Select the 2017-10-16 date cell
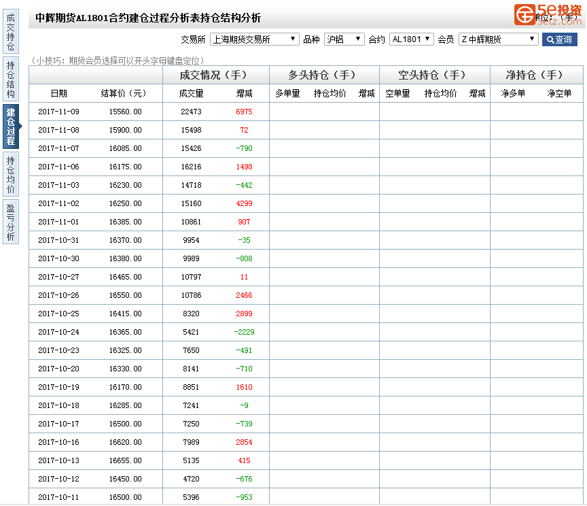This screenshot has height=506, width=587. (59, 442)
